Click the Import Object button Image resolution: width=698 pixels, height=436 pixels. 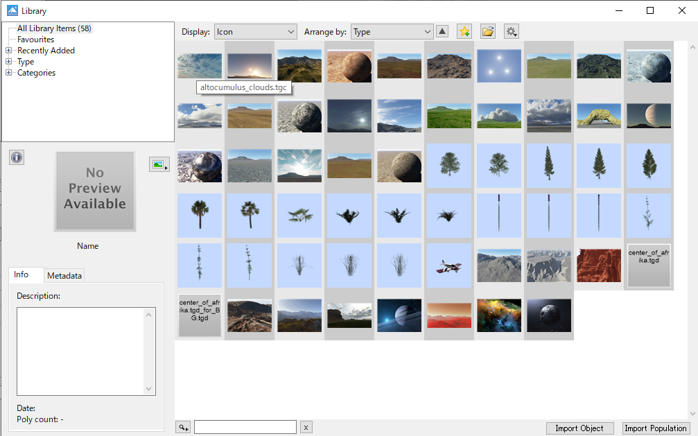point(579,428)
